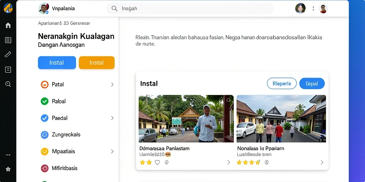Click the green check Raloal icon
Screen dimensions: 365x182
45,101
